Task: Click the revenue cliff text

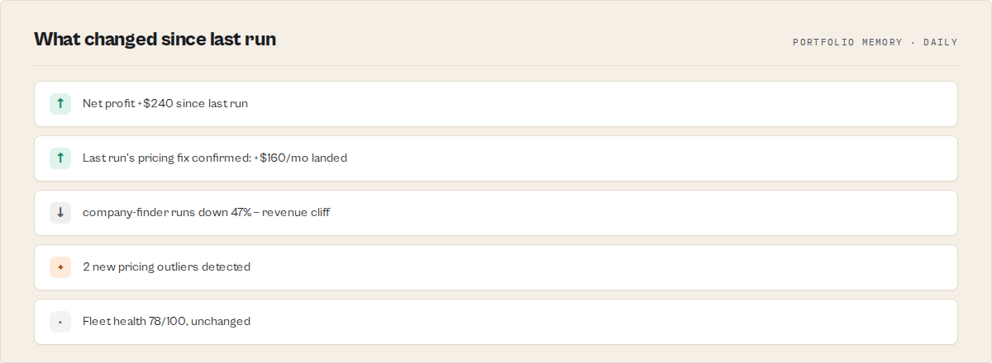Action: (x=296, y=213)
